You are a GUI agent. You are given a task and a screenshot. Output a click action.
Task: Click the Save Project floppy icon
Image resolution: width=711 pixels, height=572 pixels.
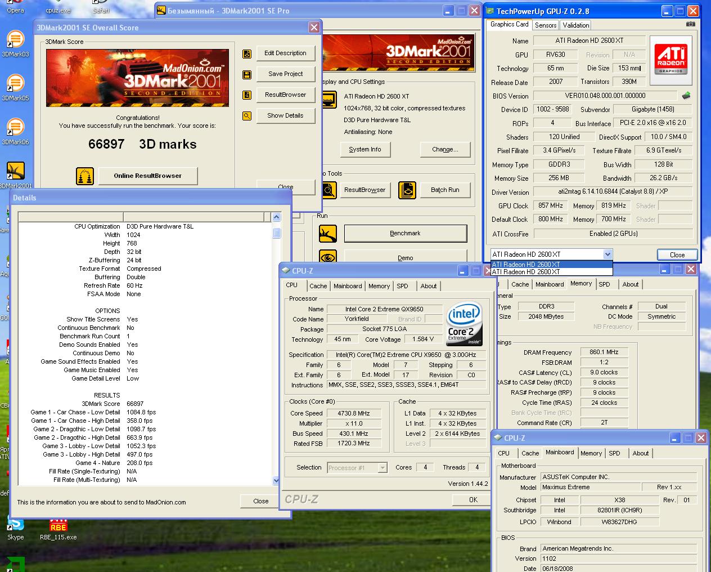point(246,74)
